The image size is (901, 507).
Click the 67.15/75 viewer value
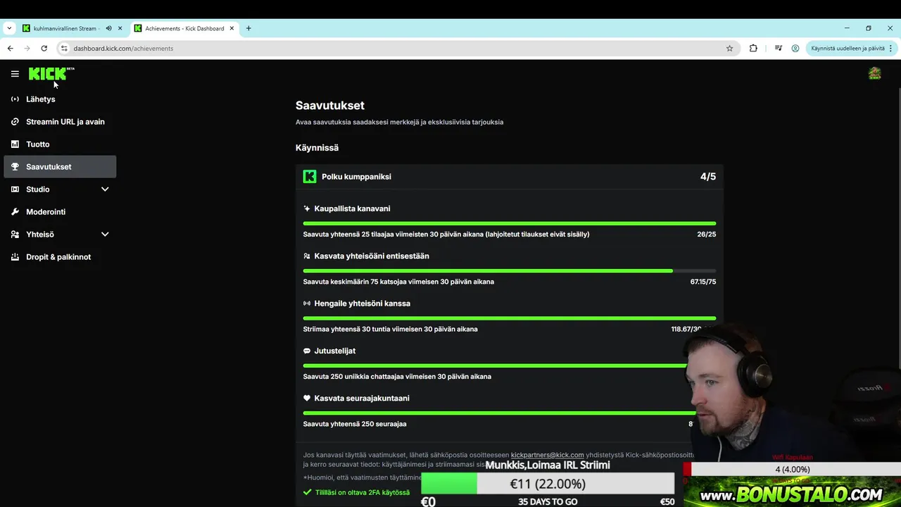pos(703,282)
